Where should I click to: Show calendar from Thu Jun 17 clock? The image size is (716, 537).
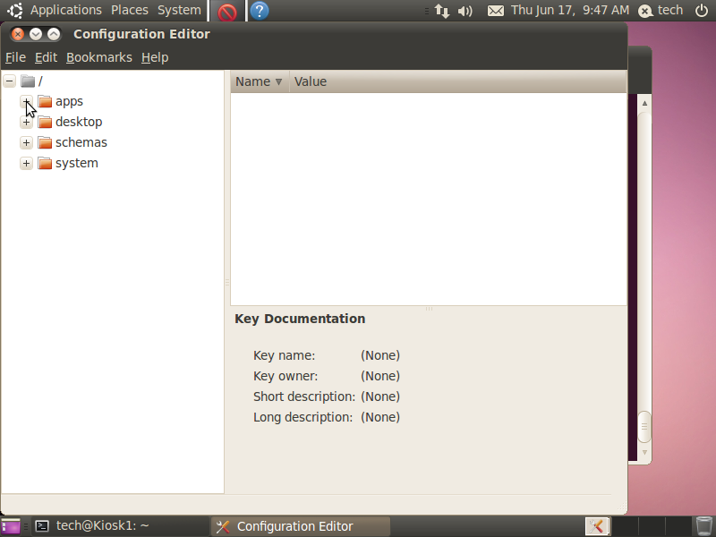[x=570, y=10]
